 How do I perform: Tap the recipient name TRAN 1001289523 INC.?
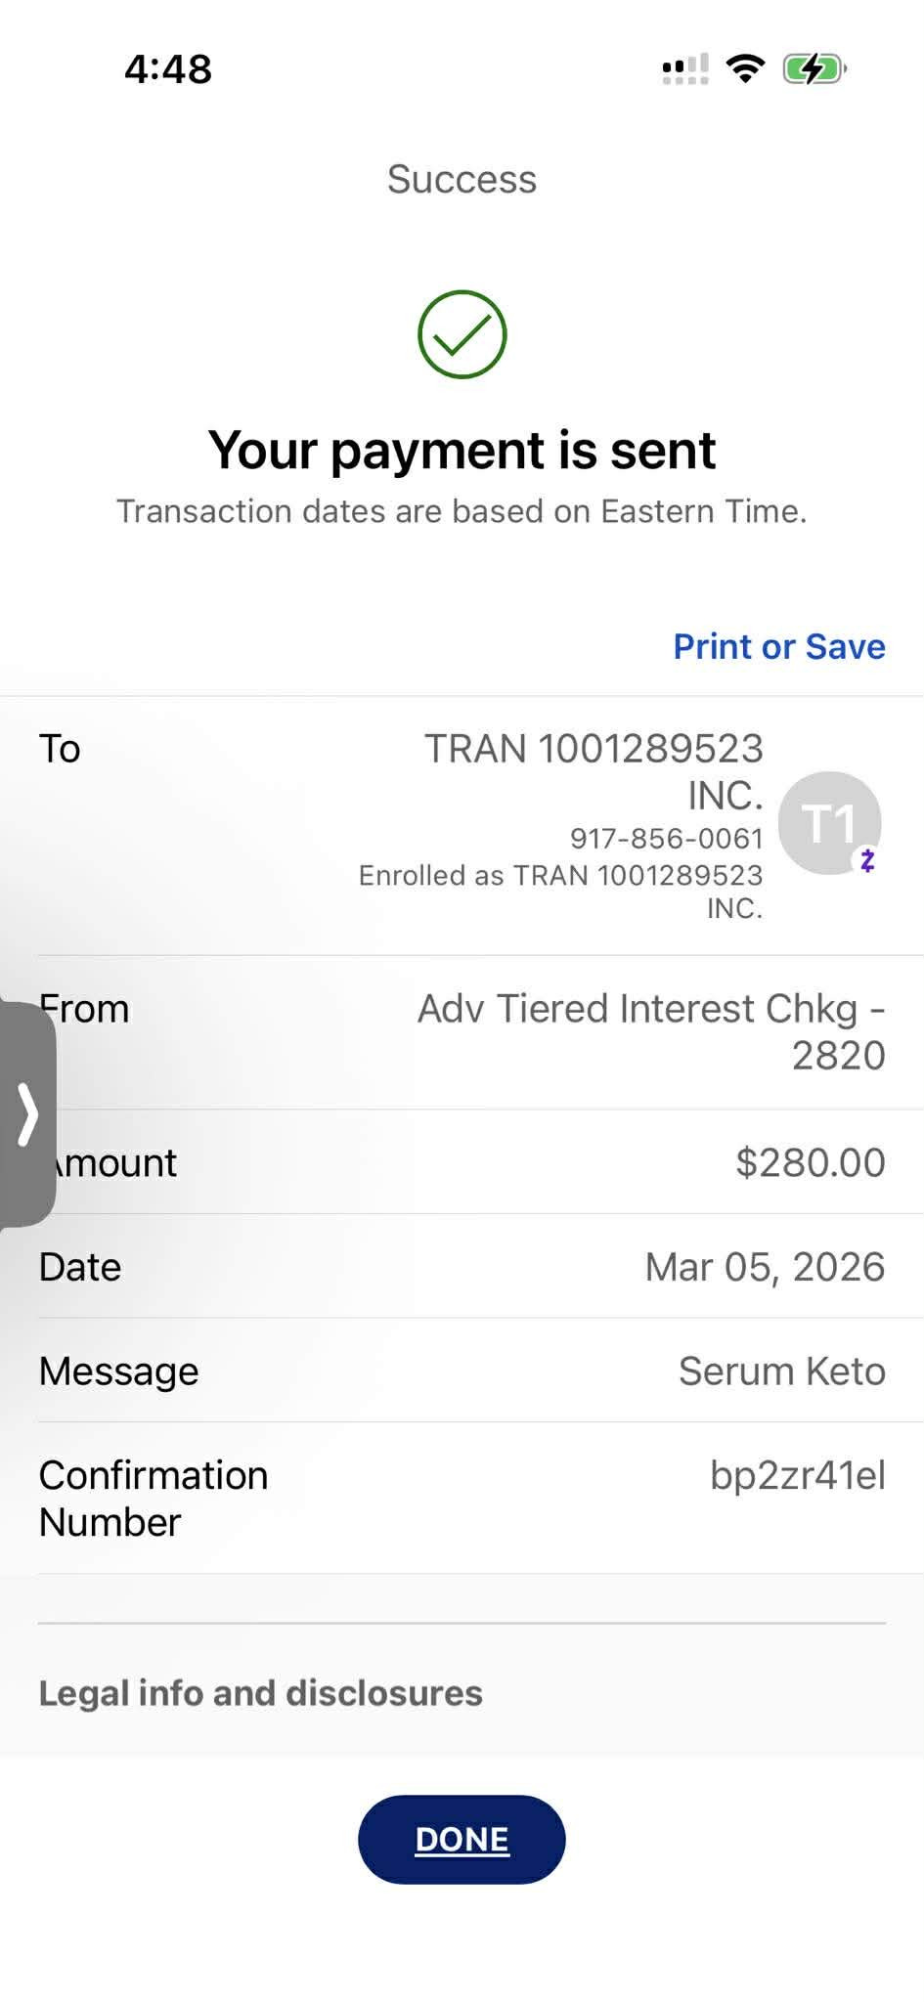594,771
